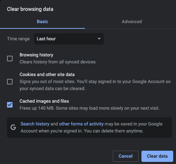Viewport: 176px width, 164px height.
Task: Cancel the clear browsing data dialog
Action: [126, 156]
